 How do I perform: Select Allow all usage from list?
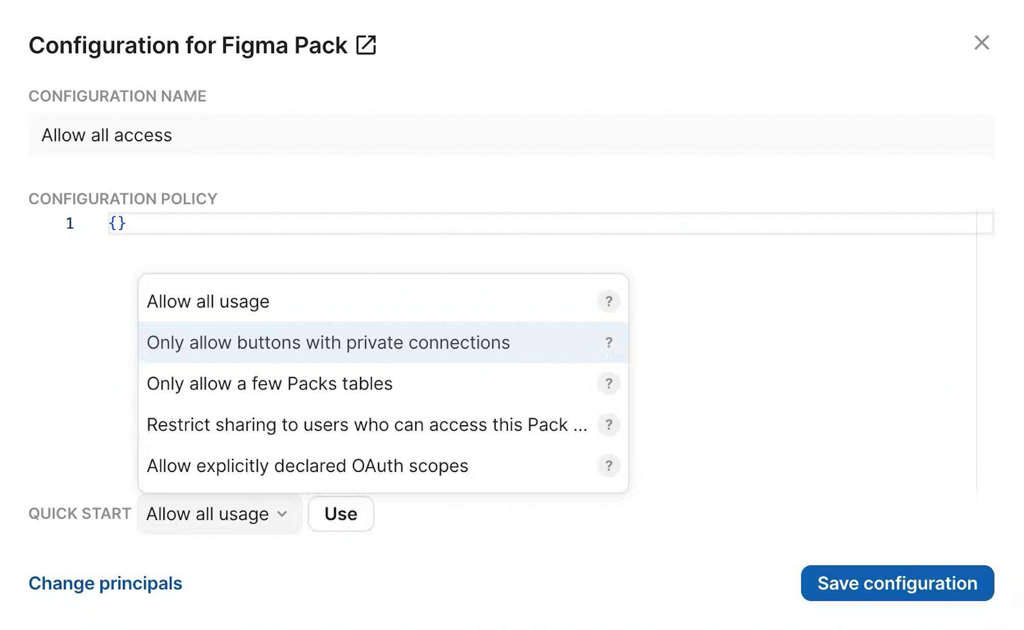click(x=383, y=301)
